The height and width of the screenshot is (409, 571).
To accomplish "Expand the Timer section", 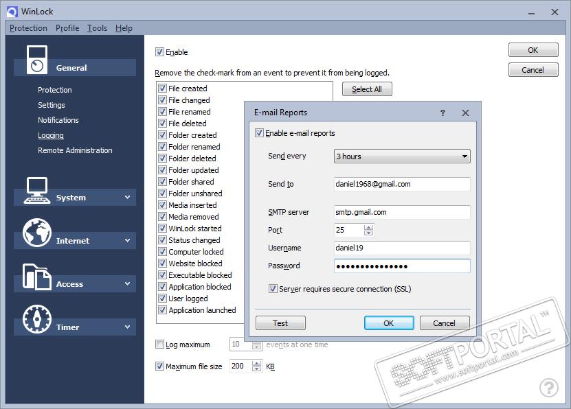I will click(x=127, y=327).
